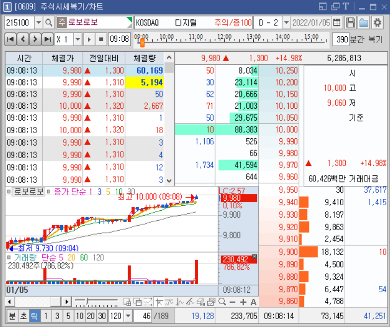
Task: Click the 12:00 mark on replay timeline
Action: (x=225, y=37)
